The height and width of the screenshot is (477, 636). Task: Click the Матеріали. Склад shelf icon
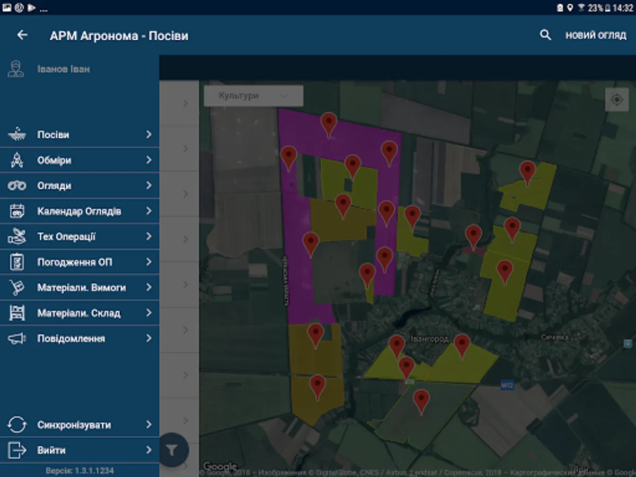17,313
